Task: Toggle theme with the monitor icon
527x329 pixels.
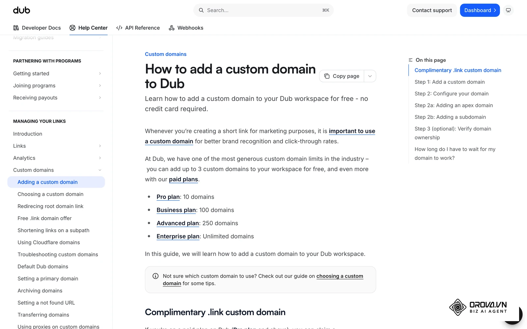Action: [508, 10]
